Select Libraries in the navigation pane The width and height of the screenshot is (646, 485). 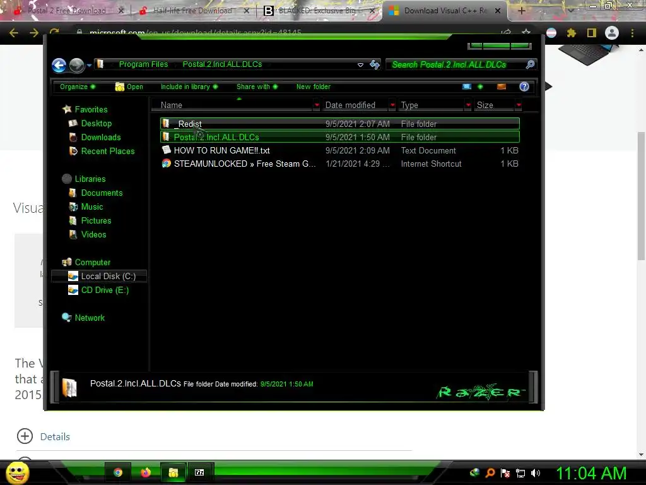pyautogui.click(x=90, y=179)
